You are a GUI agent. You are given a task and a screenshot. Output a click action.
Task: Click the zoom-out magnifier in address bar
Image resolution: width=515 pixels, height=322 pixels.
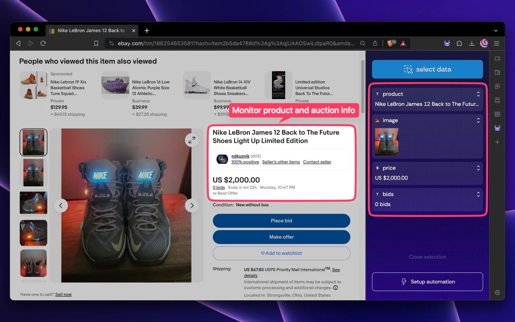point(363,43)
